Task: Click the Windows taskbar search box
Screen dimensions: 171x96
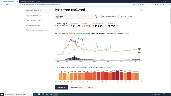Action: pos(18,94)
